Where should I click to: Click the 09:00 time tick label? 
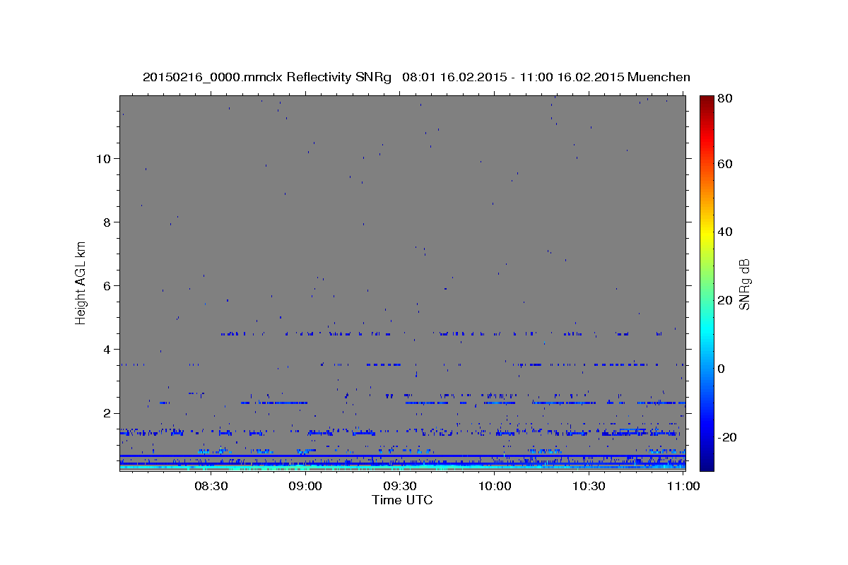coord(305,486)
